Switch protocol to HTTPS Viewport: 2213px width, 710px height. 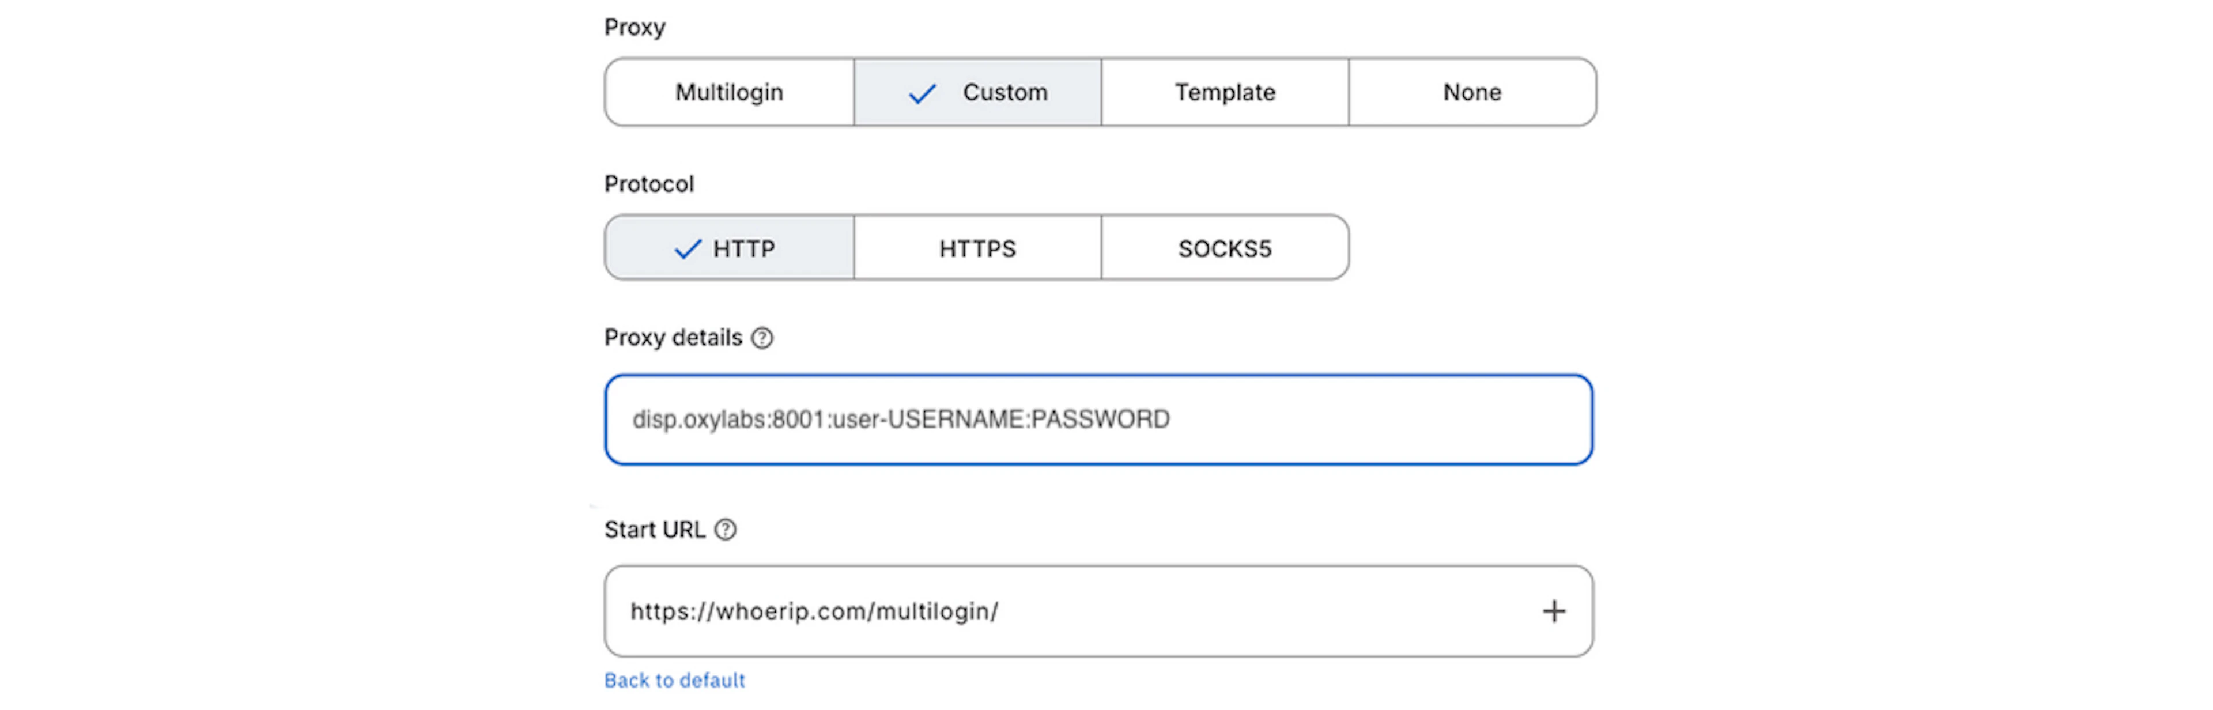977,248
